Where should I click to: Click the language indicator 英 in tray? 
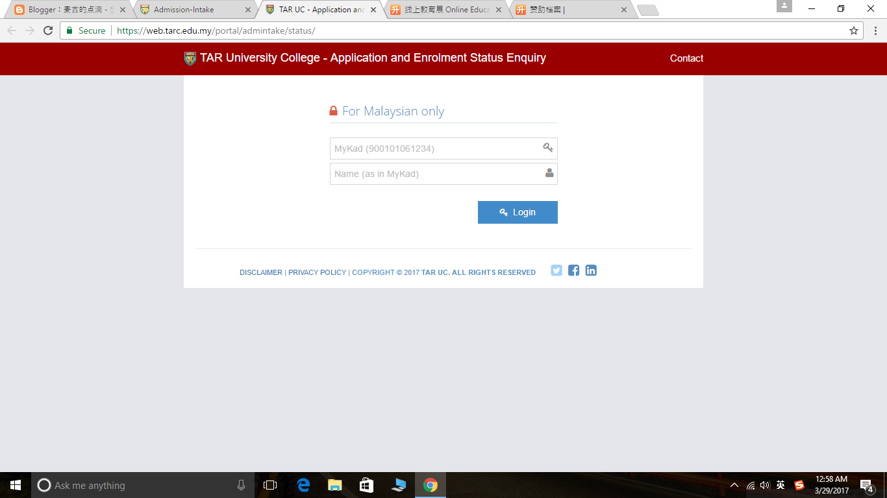(x=781, y=485)
